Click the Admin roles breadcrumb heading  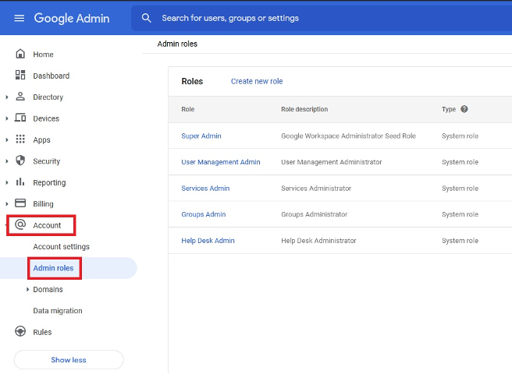pyautogui.click(x=177, y=44)
